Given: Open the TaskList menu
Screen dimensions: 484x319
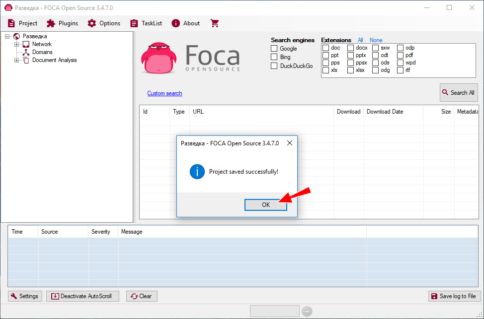Looking at the screenshot, I should point(146,23).
